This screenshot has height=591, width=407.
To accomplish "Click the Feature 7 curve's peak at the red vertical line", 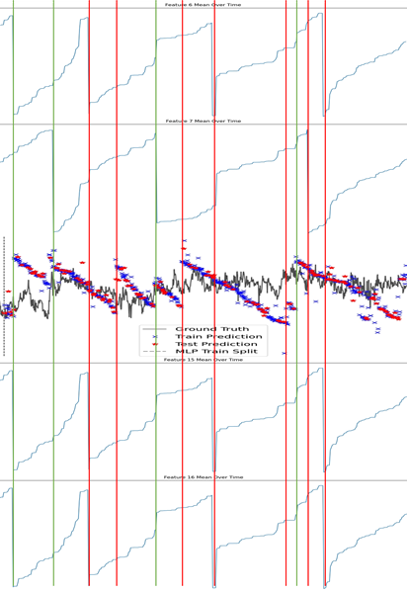I will pyautogui.click(x=307, y=130).
